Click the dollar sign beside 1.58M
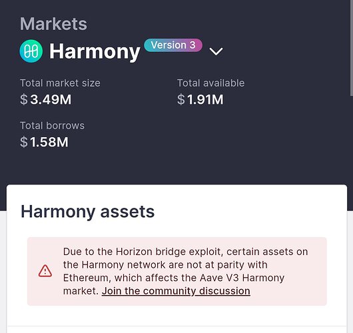The width and height of the screenshot is (353, 333). click(24, 142)
